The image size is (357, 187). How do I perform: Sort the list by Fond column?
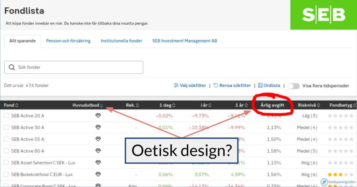pos(11,105)
